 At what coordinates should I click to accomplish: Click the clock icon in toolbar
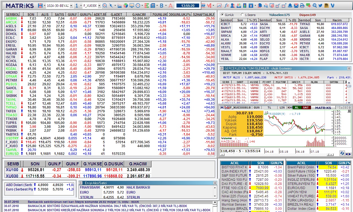point(137,6)
